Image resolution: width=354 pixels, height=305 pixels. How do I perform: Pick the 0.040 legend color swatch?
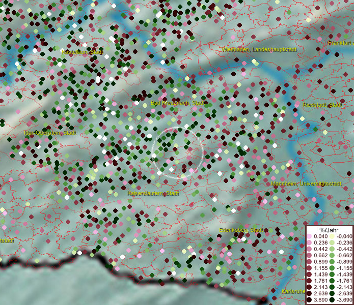[x=309, y=236]
